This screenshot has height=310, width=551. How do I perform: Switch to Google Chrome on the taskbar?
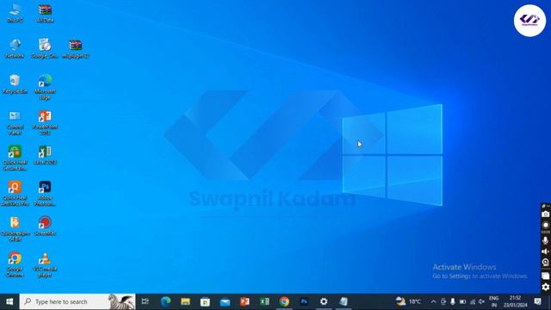click(284, 301)
